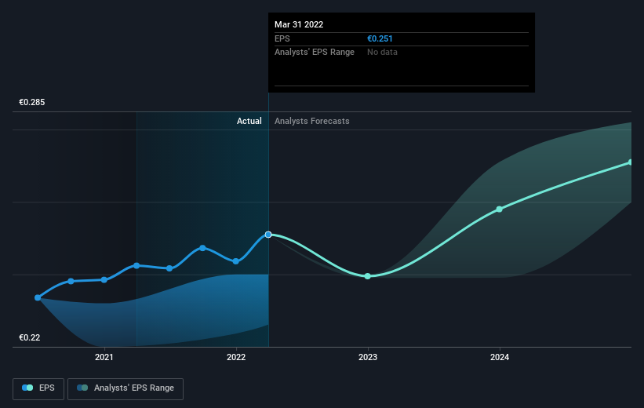Select the 2024 forecast EPS data point
Viewport: 644px width, 408px height.
499,209
